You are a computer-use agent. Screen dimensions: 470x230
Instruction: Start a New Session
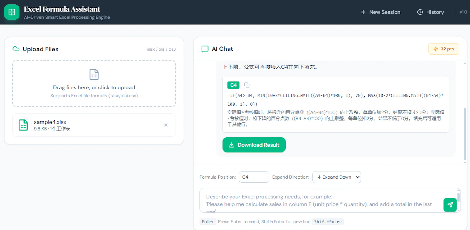pyautogui.click(x=381, y=12)
